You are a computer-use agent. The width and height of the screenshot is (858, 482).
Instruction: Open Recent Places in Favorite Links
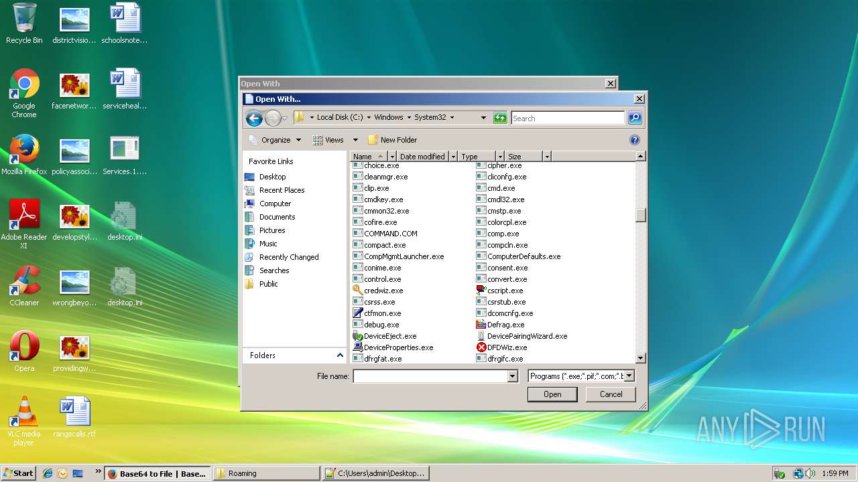pyautogui.click(x=275, y=190)
